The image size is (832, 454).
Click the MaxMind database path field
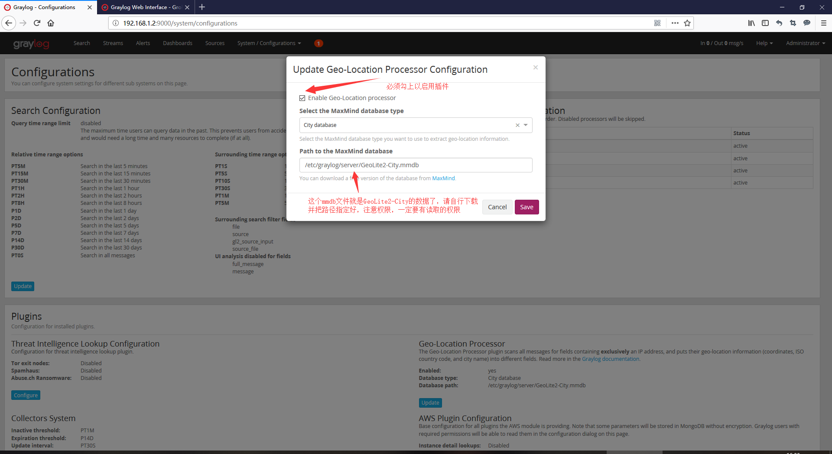pyautogui.click(x=416, y=165)
